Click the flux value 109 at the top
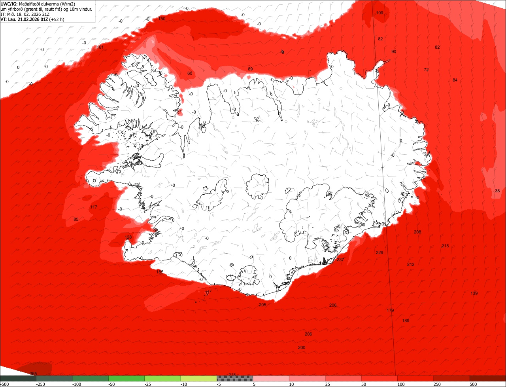This screenshot has width=506, height=387. point(379,13)
